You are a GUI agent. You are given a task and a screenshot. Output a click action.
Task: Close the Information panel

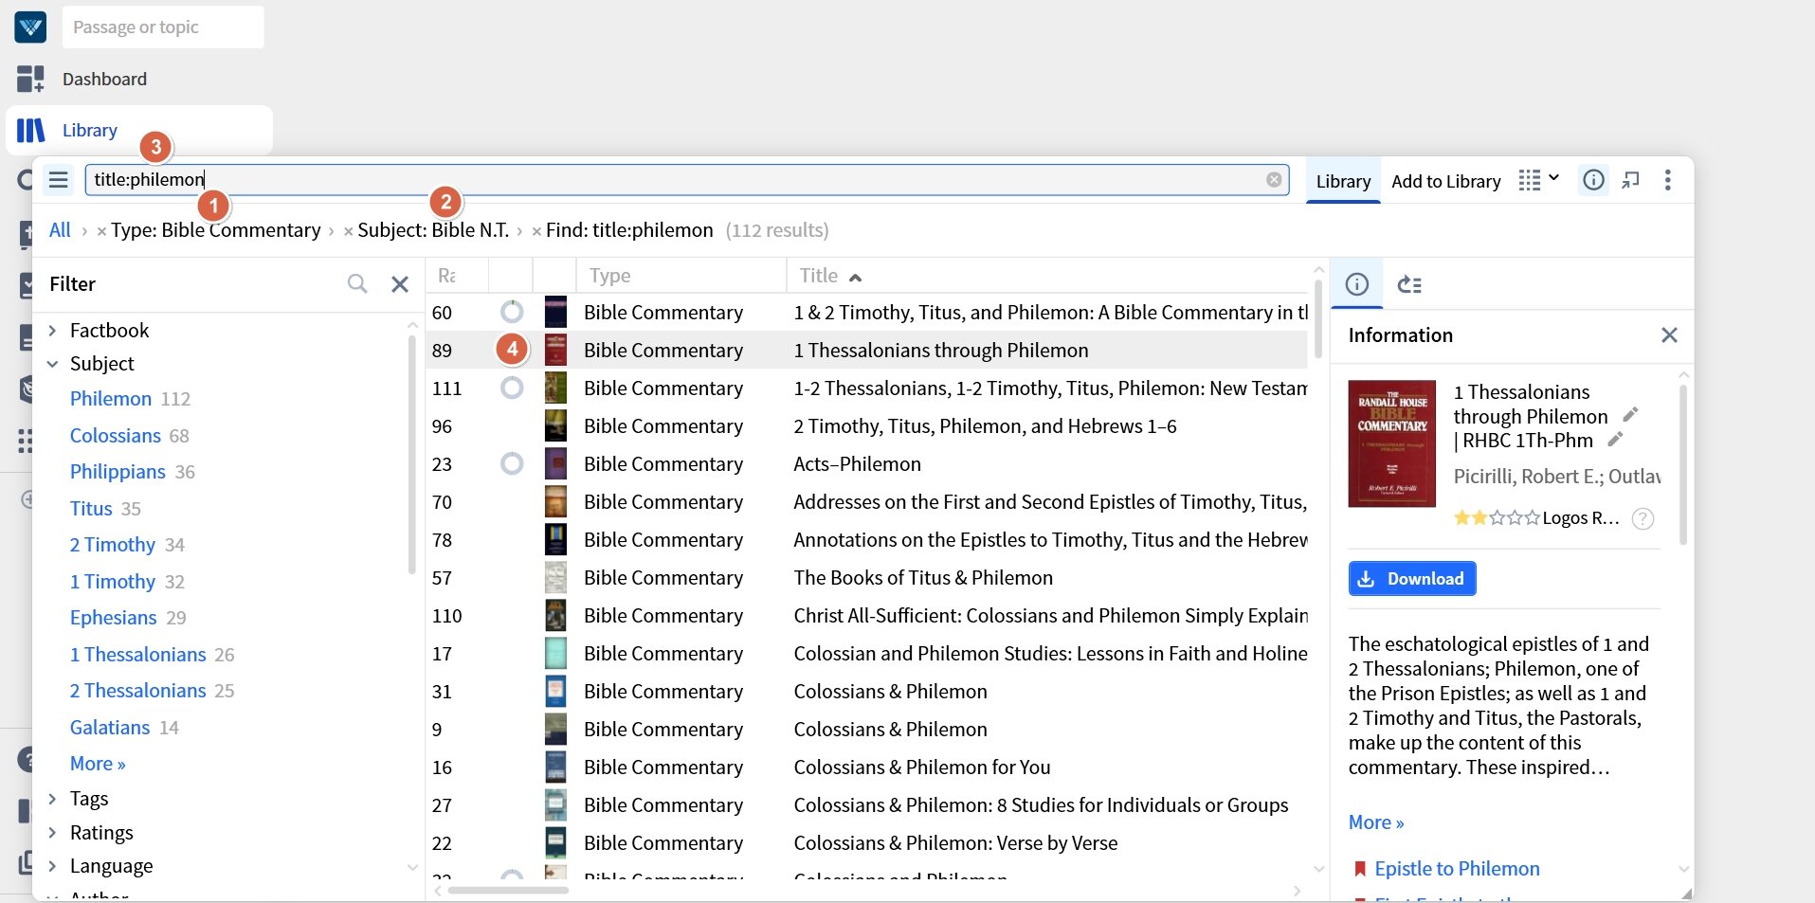pyautogui.click(x=1669, y=335)
